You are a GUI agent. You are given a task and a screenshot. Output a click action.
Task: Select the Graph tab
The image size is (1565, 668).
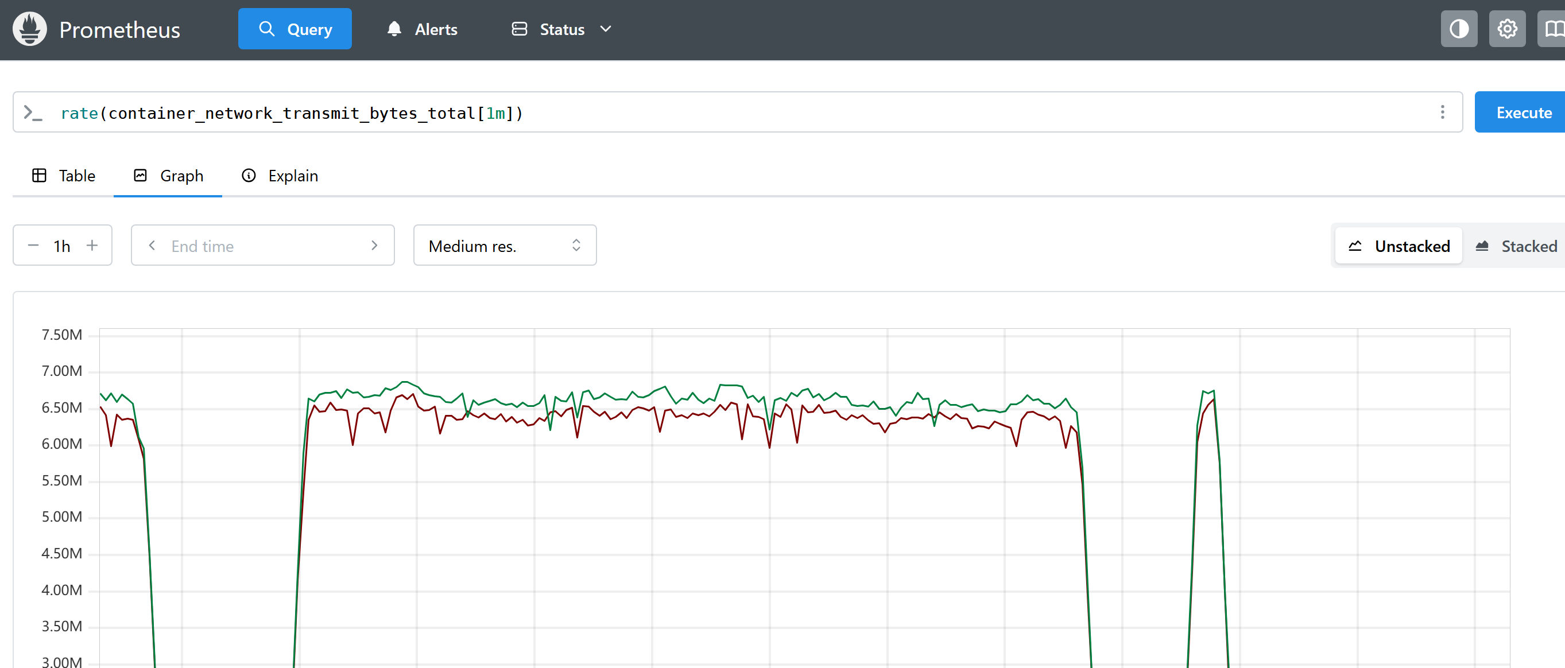pyautogui.click(x=168, y=176)
